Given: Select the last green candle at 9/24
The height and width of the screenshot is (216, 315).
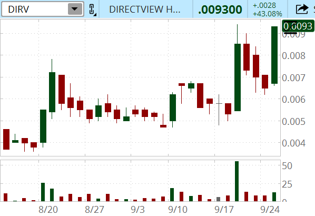Looking at the screenshot, I should tap(274, 55).
